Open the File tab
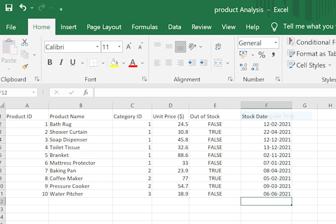The width and height of the screenshot is (336, 224). pos(11,27)
